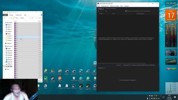Click the orange calendar gadget showing 17
Image resolution: width=178 pixels, height=100 pixels.
(x=171, y=15)
